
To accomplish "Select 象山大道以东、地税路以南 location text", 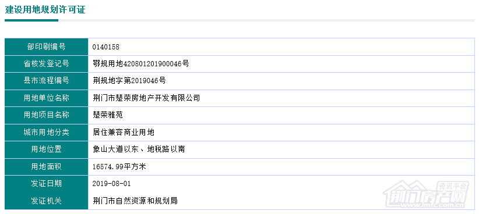I will [x=139, y=149].
